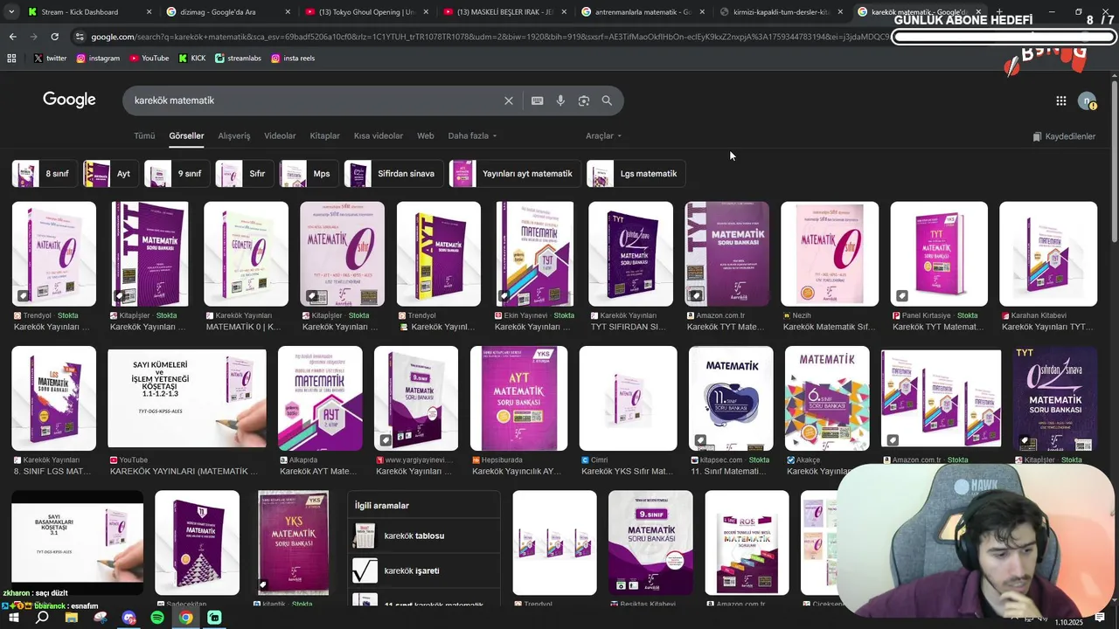
Task: Open the YKS Matematik Soru Bankası thumbnail
Action: click(294, 543)
